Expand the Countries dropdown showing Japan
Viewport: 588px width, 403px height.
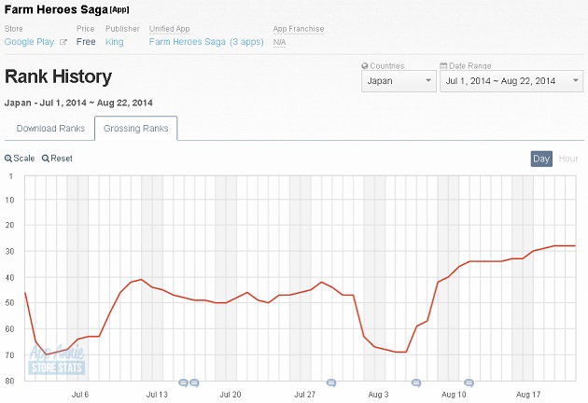(399, 81)
